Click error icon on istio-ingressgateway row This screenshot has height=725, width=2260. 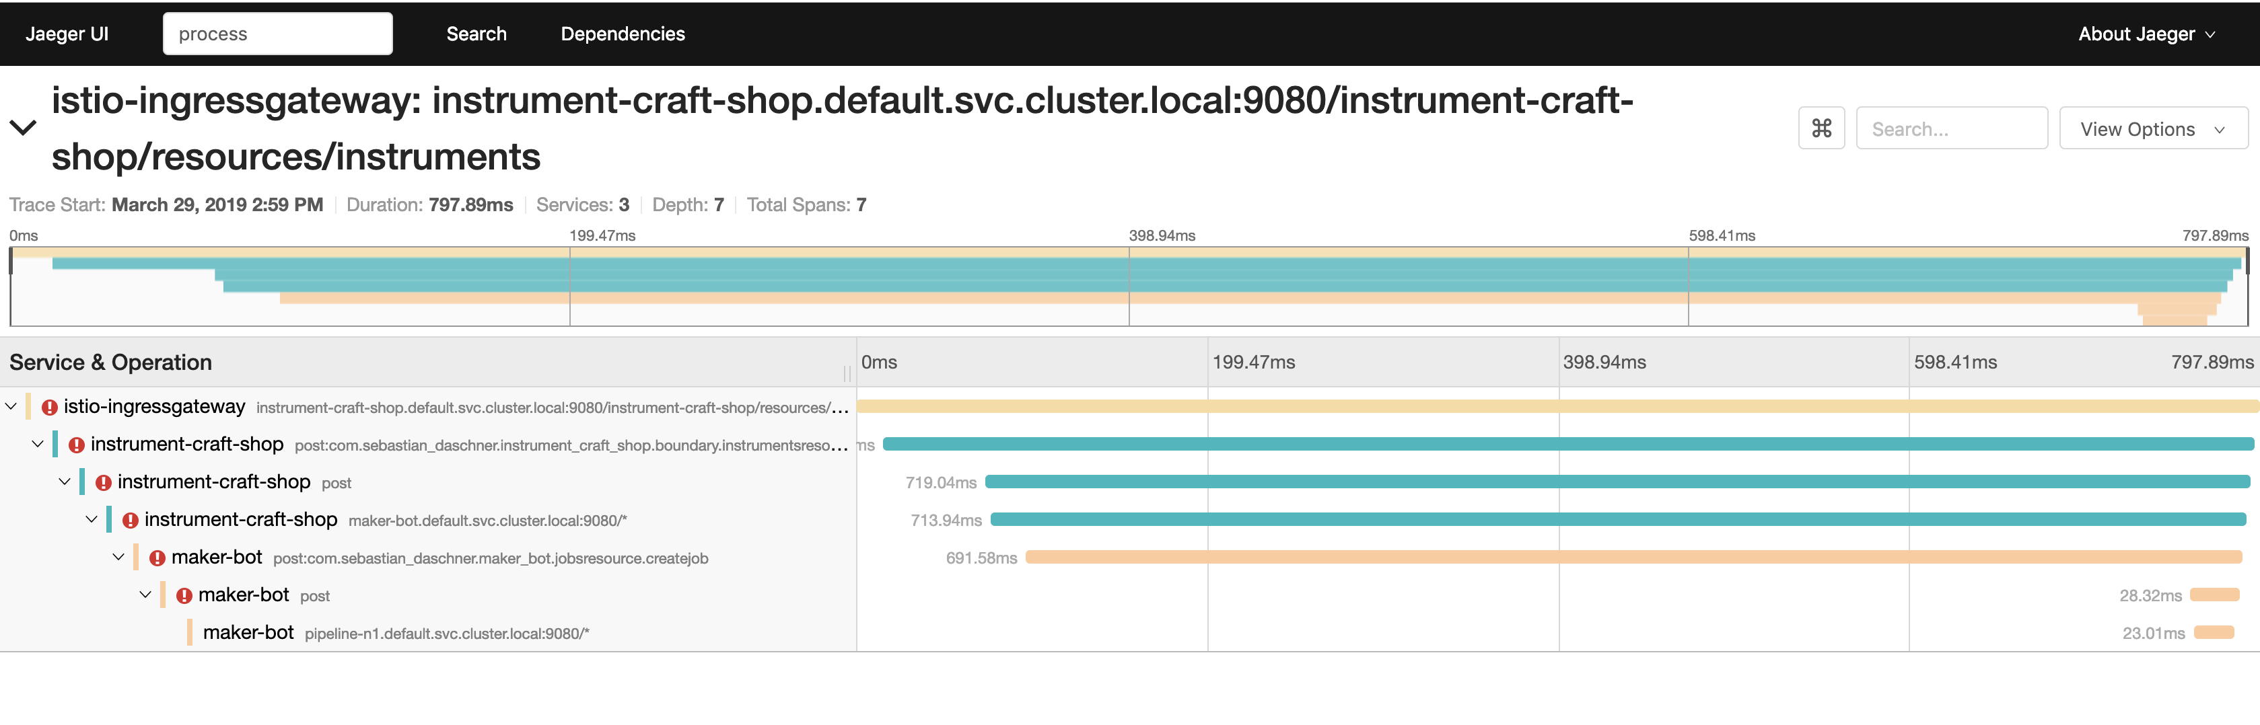pyautogui.click(x=50, y=408)
